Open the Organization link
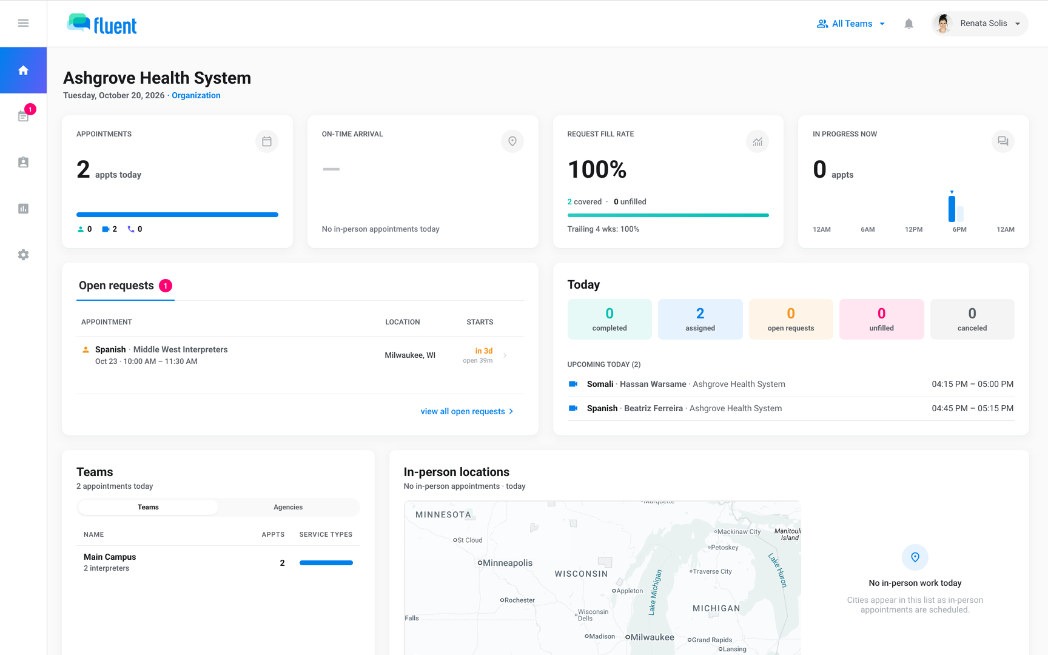The height and width of the screenshot is (655, 1048). (x=196, y=95)
